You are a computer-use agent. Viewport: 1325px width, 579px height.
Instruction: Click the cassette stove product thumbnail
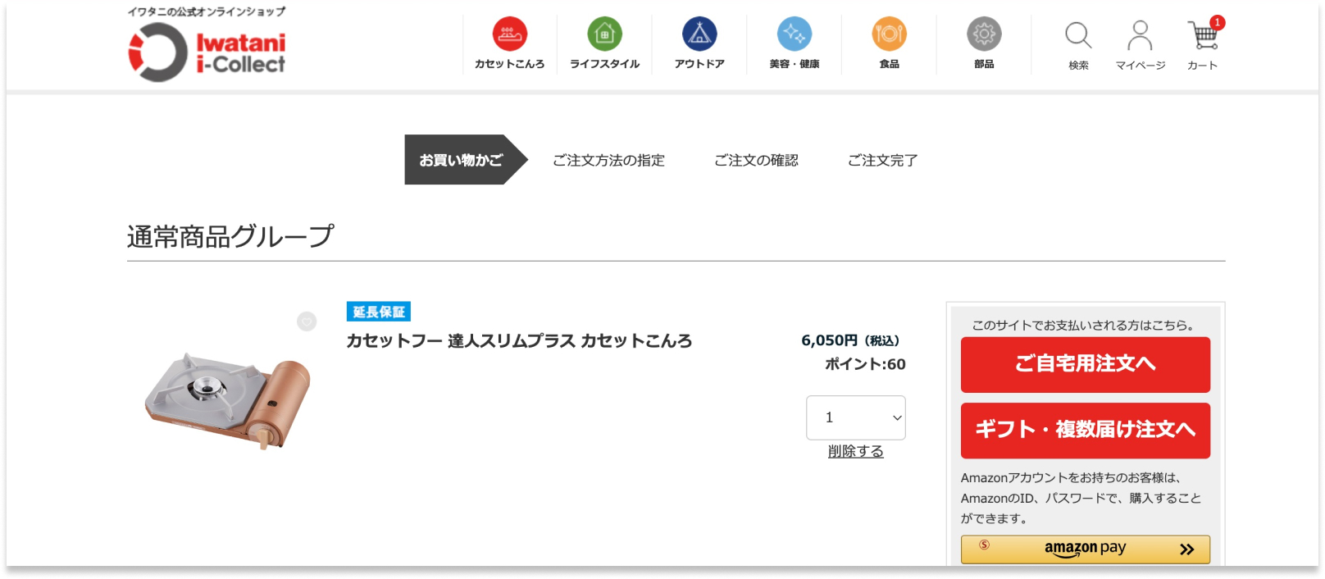coord(228,401)
